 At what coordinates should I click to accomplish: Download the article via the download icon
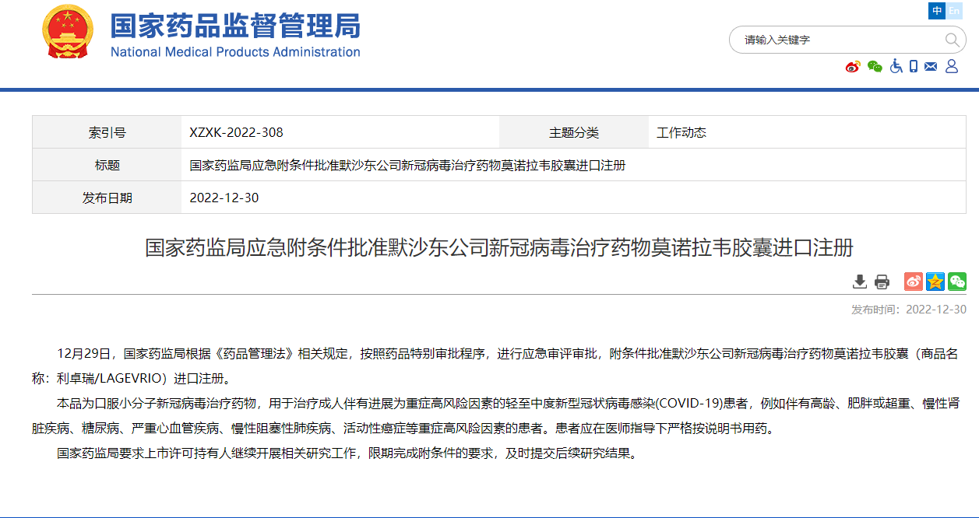click(x=860, y=282)
